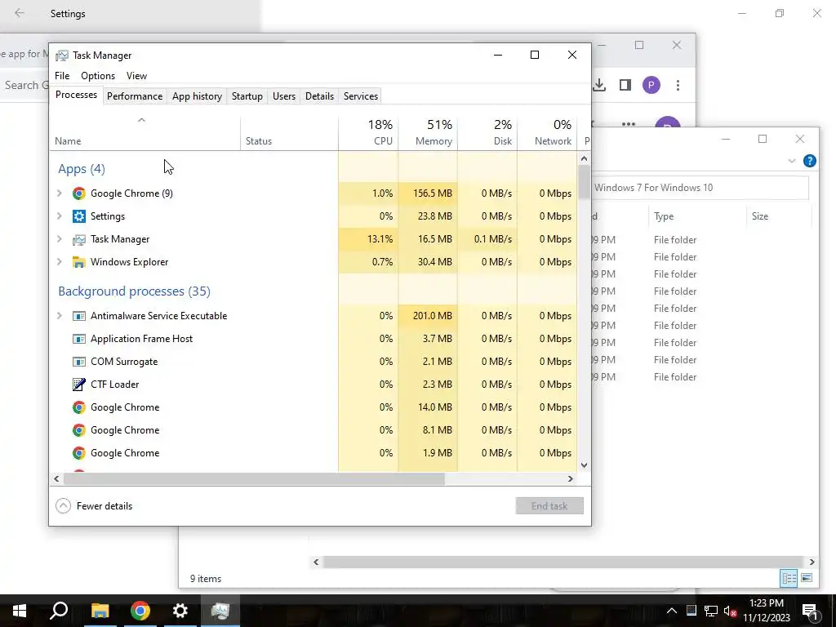Open the Options menu
The width and height of the screenshot is (836, 627).
[x=98, y=76]
